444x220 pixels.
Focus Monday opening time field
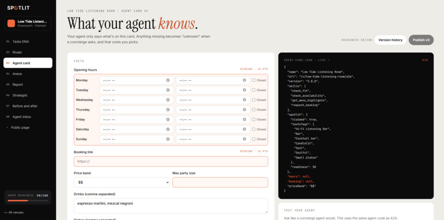[x=137, y=80]
